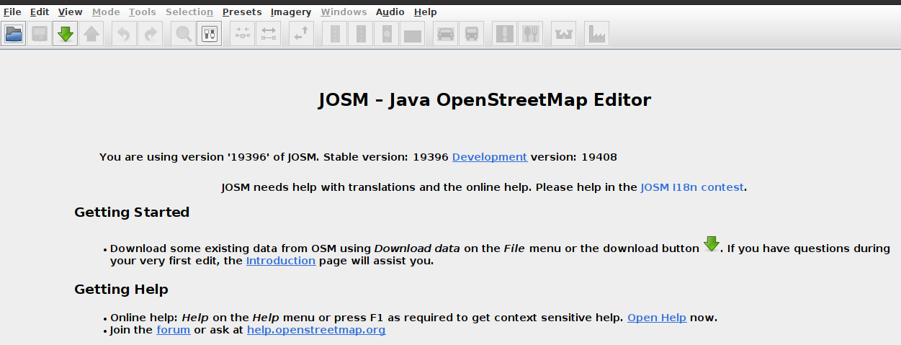Click the castle historic preset icon
Image resolution: width=901 pixels, height=345 pixels.
click(564, 34)
